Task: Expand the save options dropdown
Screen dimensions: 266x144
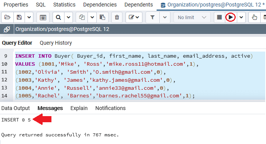Action: click(29, 17)
